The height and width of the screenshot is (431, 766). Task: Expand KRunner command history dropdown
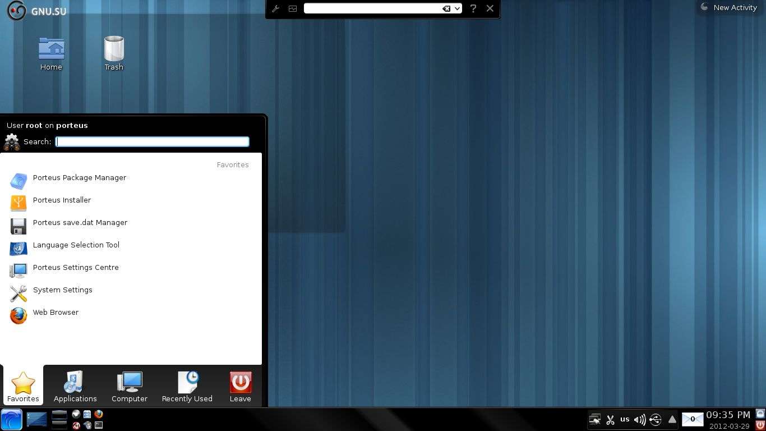(458, 8)
